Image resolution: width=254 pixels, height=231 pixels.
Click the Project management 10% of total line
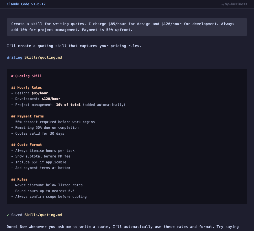coord(68,105)
